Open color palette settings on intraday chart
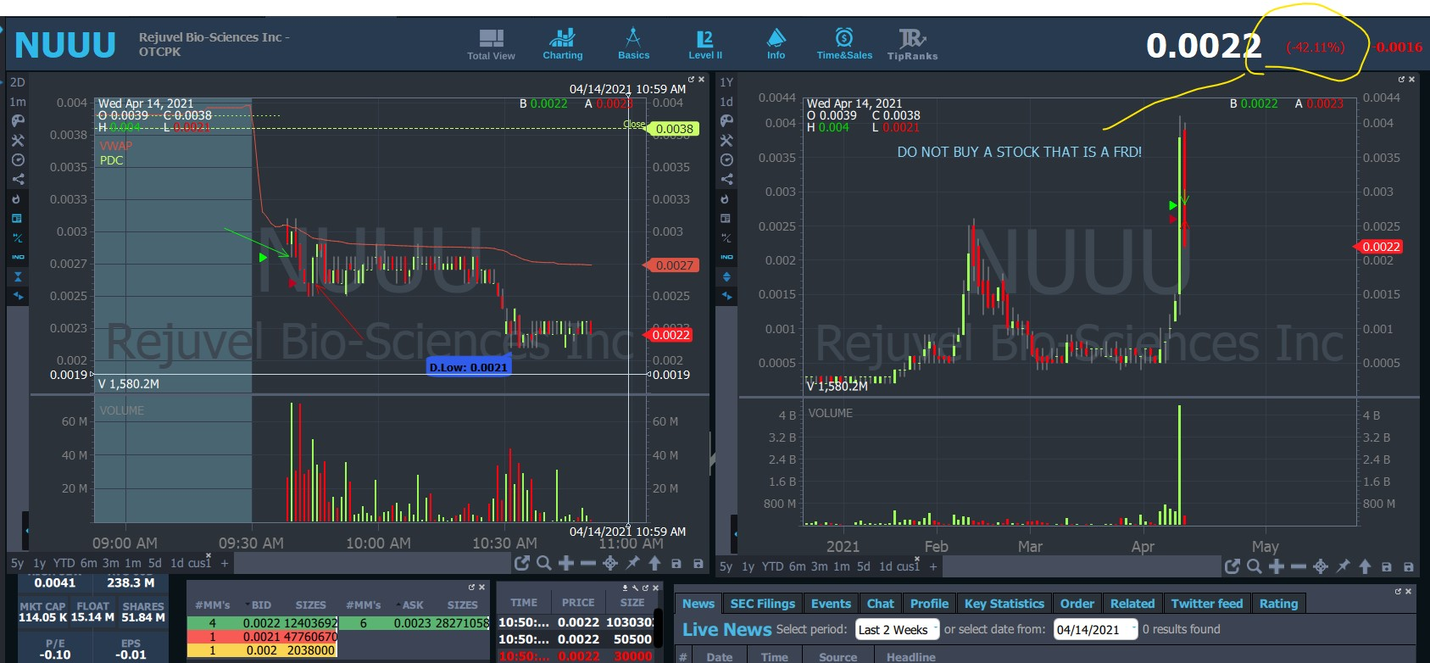The width and height of the screenshot is (1430, 663). coord(18,120)
